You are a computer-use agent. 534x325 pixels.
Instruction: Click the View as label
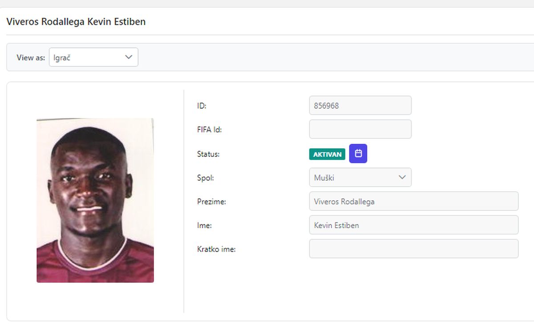tap(31, 57)
